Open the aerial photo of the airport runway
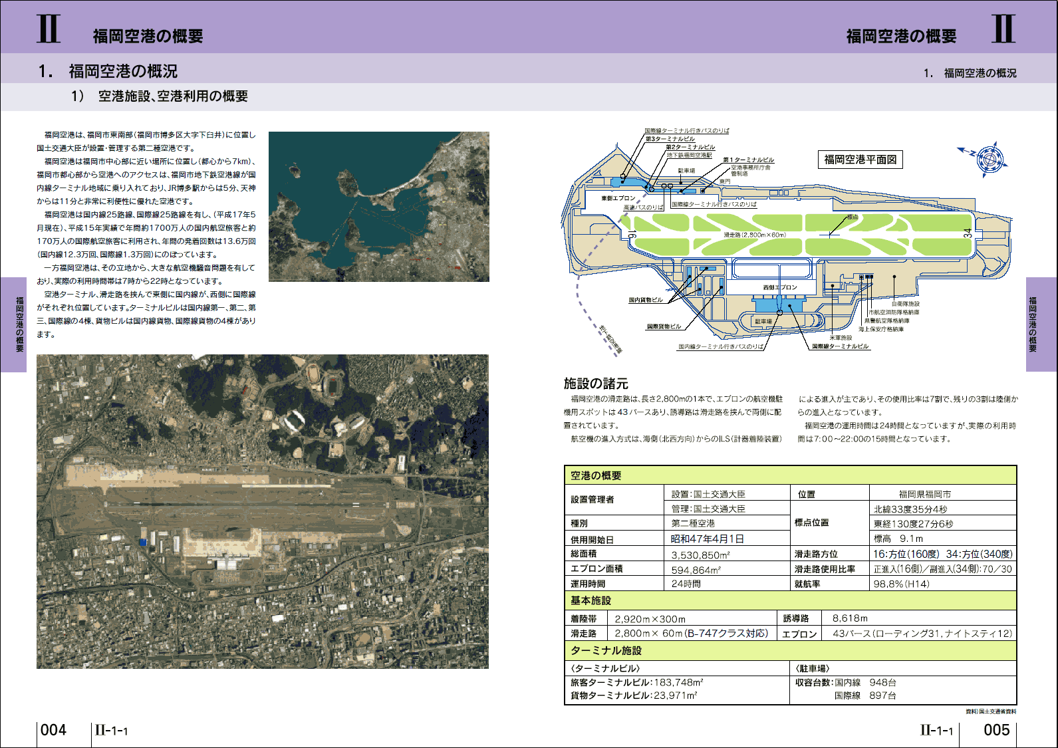1058x748 pixels. coord(263,511)
